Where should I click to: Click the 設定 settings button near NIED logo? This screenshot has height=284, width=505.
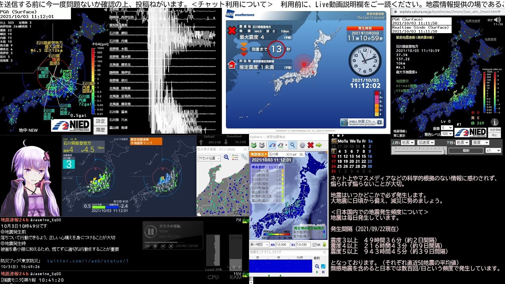100,121
